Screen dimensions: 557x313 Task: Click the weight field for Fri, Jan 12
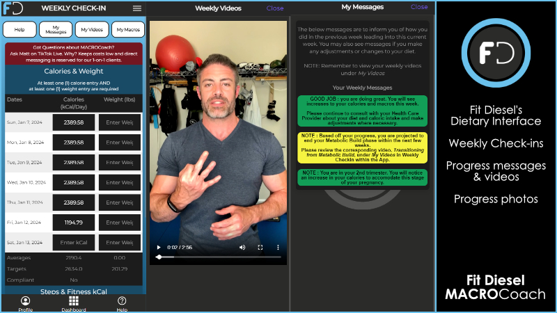120,223
